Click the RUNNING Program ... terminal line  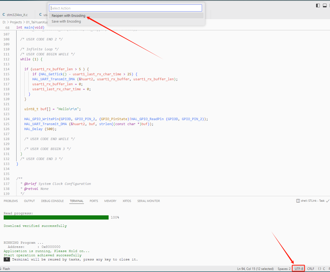pyautogui.click(x=24, y=243)
